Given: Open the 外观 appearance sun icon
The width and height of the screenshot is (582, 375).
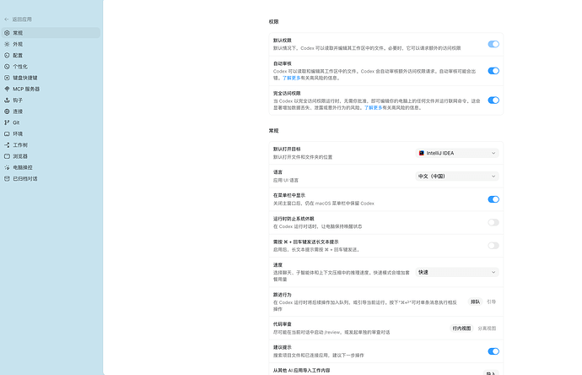Looking at the screenshot, I should 7,44.
